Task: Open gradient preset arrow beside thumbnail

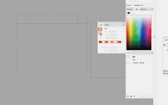Action: pyautogui.click(x=103, y=29)
